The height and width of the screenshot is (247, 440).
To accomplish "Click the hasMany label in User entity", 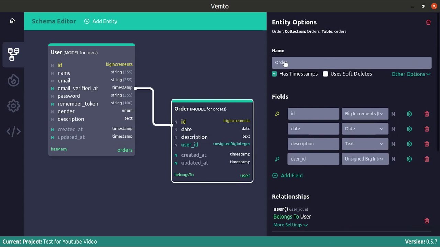I will [59, 149].
